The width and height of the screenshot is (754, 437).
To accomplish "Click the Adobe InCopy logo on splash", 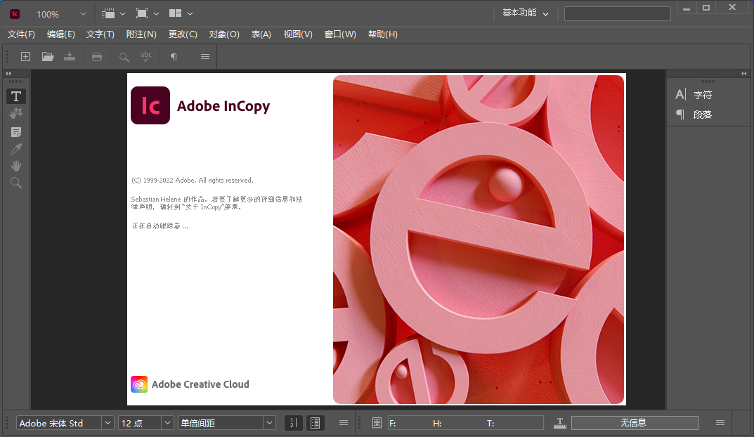I will tap(150, 105).
